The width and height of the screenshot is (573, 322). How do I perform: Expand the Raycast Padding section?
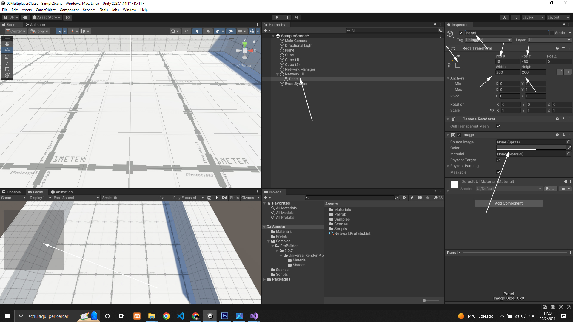(x=448, y=166)
